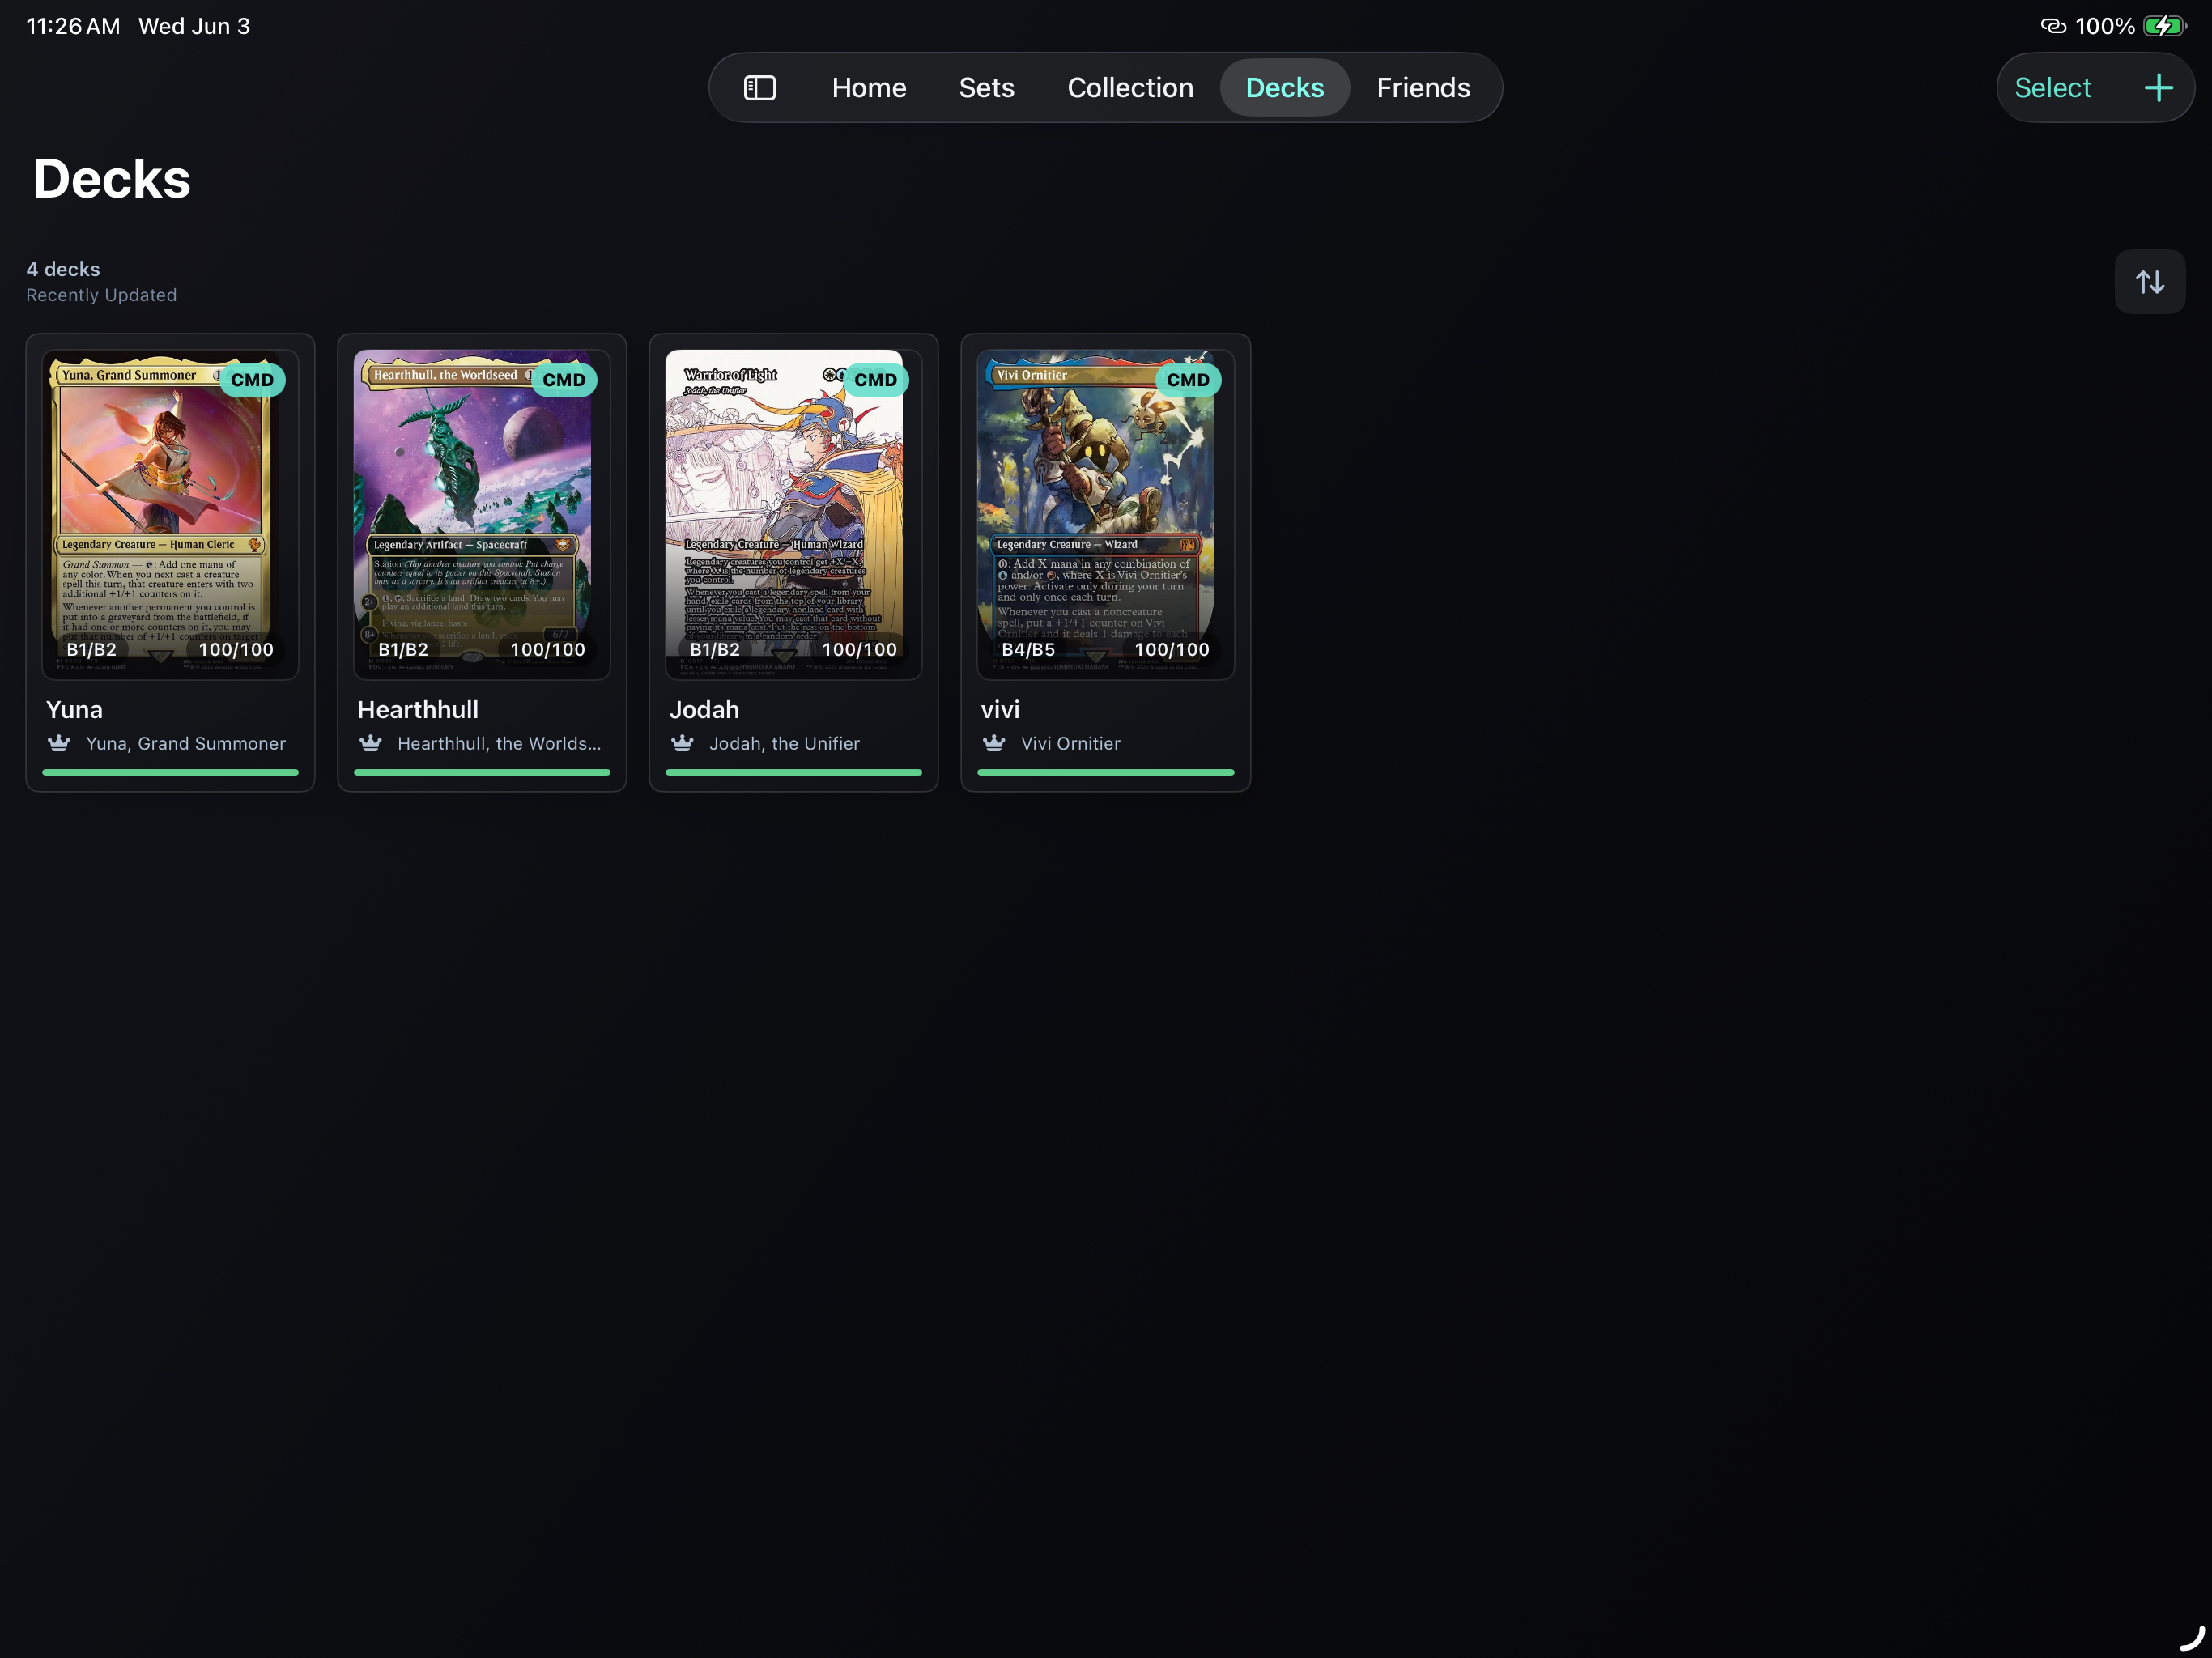This screenshot has width=2212, height=1658.
Task: Click the crown icon beside Hearthhull, the Worlds...
Action: coord(371,743)
